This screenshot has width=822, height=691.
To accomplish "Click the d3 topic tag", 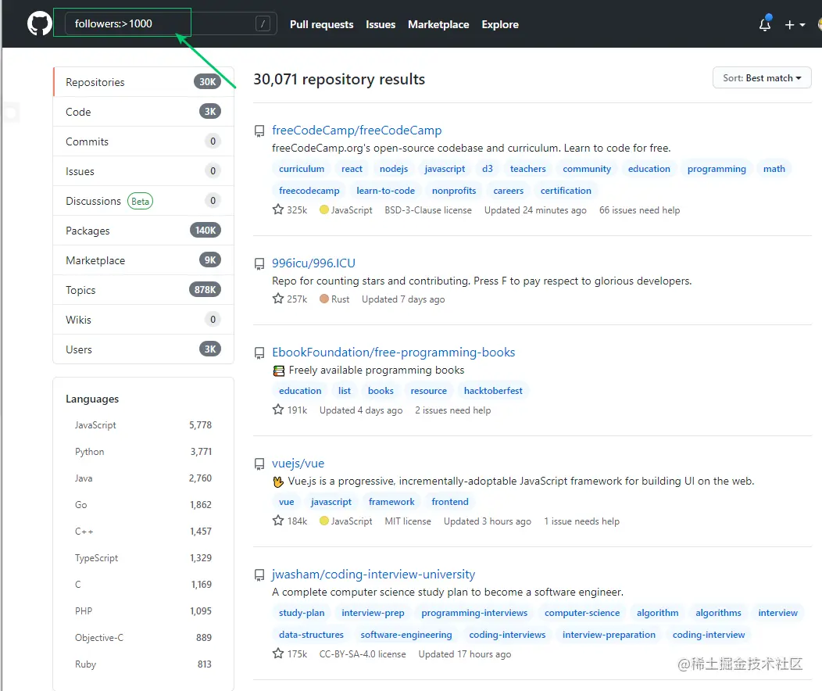I will (x=488, y=169).
